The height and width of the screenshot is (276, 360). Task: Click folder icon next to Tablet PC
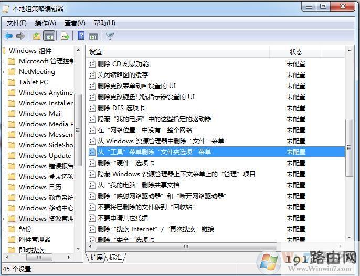12,82
